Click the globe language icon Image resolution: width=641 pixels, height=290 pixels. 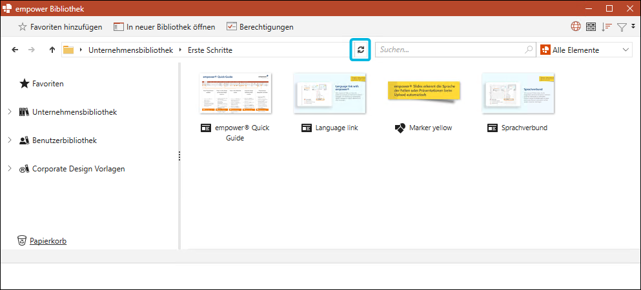576,27
